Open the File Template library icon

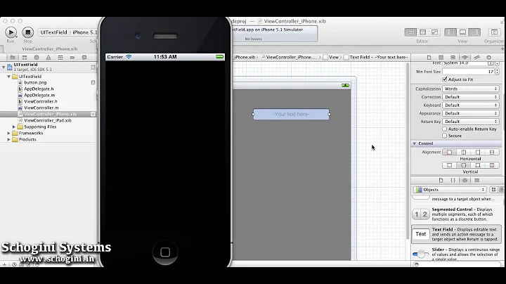pyautogui.click(x=441, y=181)
